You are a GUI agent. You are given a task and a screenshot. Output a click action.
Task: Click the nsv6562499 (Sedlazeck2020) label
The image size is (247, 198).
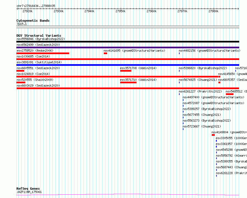38,45
